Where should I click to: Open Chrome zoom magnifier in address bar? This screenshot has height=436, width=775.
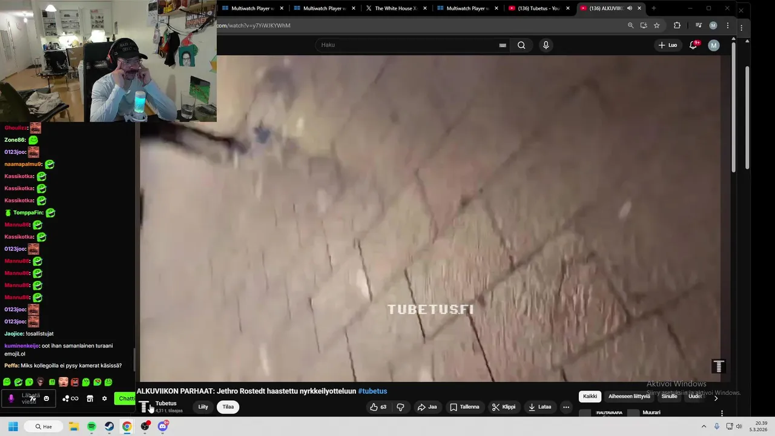pos(630,25)
